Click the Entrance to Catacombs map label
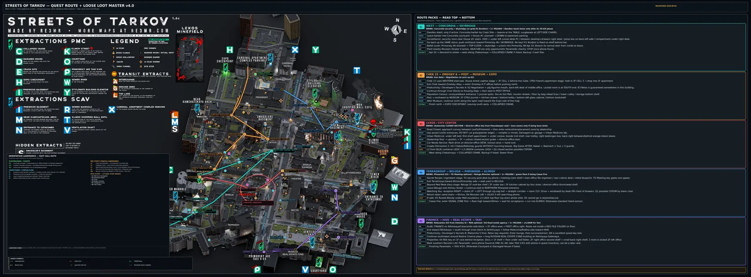The width and height of the screenshot is (751, 277). (x=374, y=198)
